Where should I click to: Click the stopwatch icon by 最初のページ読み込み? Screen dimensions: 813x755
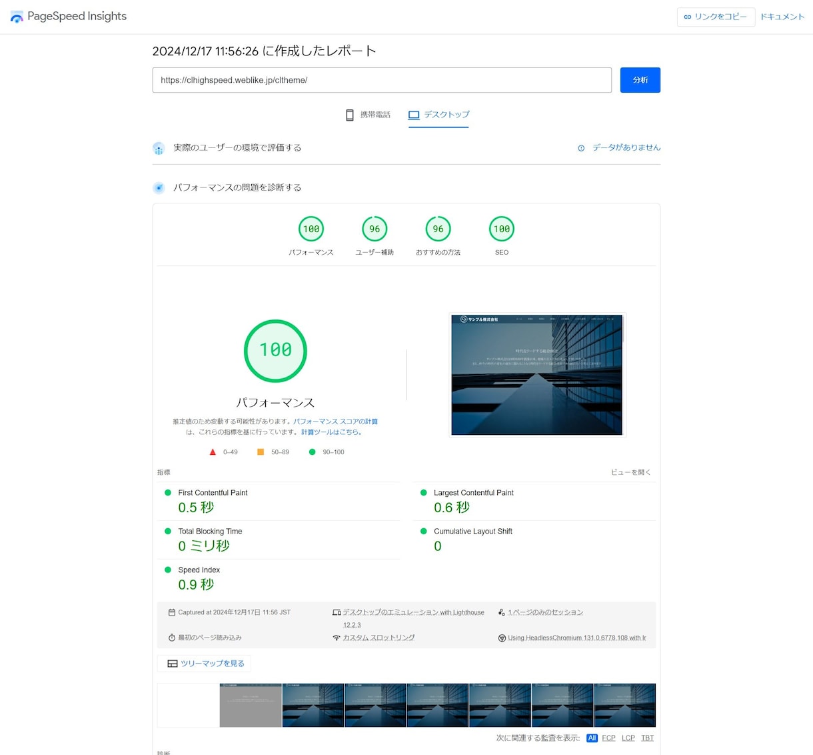click(x=172, y=638)
